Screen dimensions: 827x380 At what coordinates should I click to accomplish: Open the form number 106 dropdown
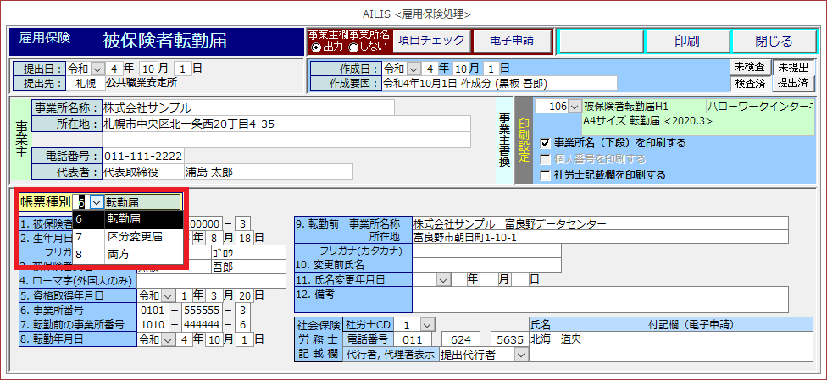click(575, 106)
